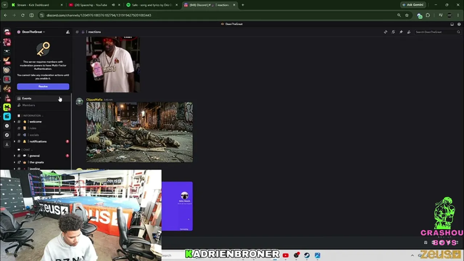
Task: Open the Chrome profile avatar
Action: point(449,15)
